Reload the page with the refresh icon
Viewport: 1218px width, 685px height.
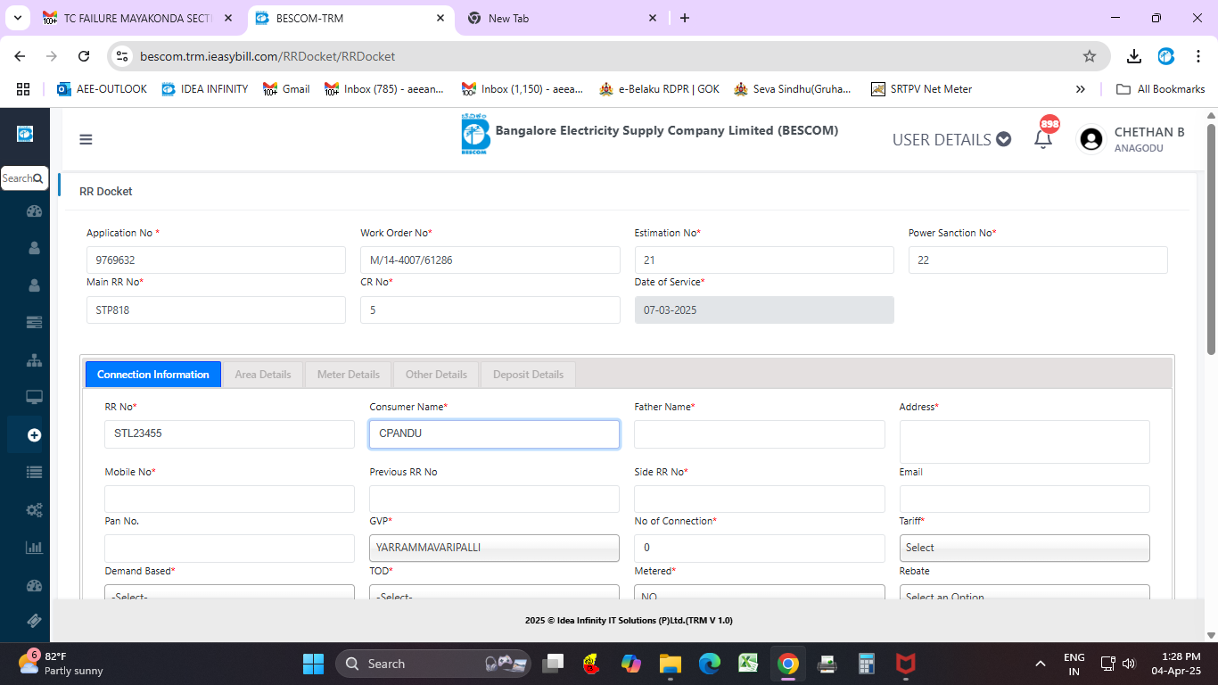coord(84,56)
